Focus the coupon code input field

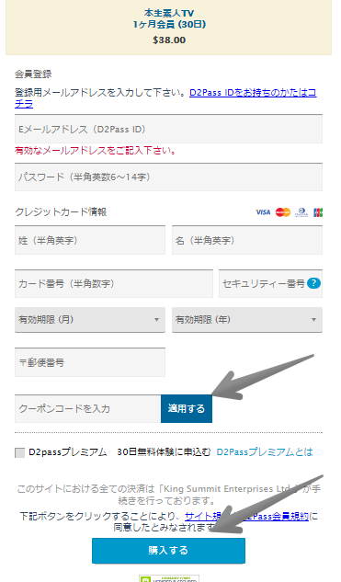(x=88, y=408)
